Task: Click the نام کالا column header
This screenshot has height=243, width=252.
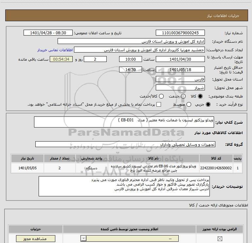Action: [x=153, y=158]
